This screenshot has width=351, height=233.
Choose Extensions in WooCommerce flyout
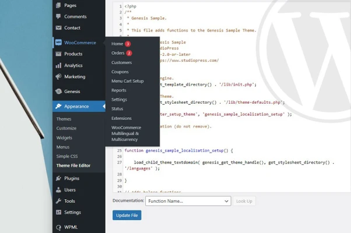click(x=121, y=118)
